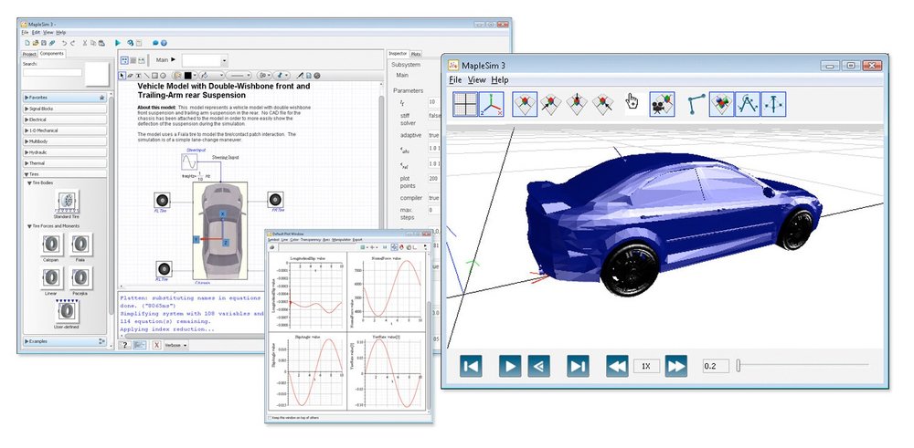
Task: Open the Verbose dropdown
Action: point(176,345)
